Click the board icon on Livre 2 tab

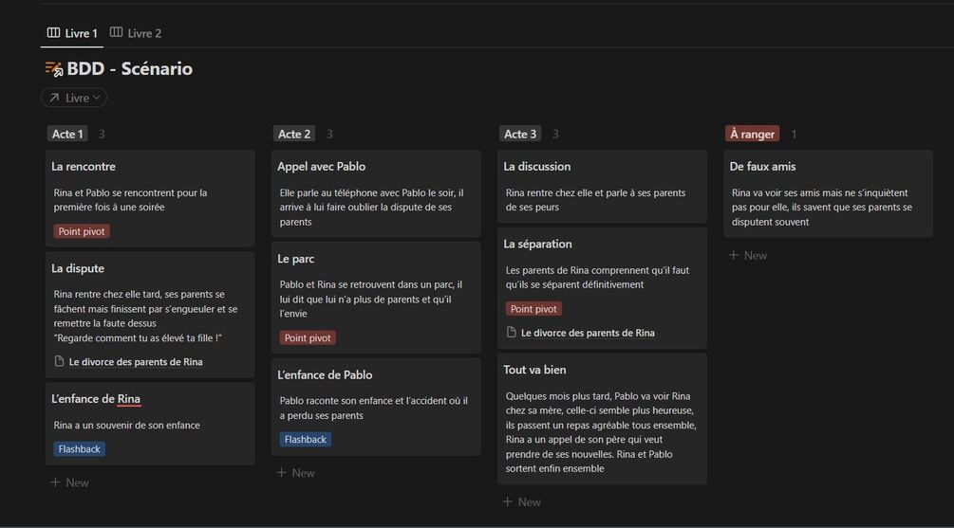116,33
